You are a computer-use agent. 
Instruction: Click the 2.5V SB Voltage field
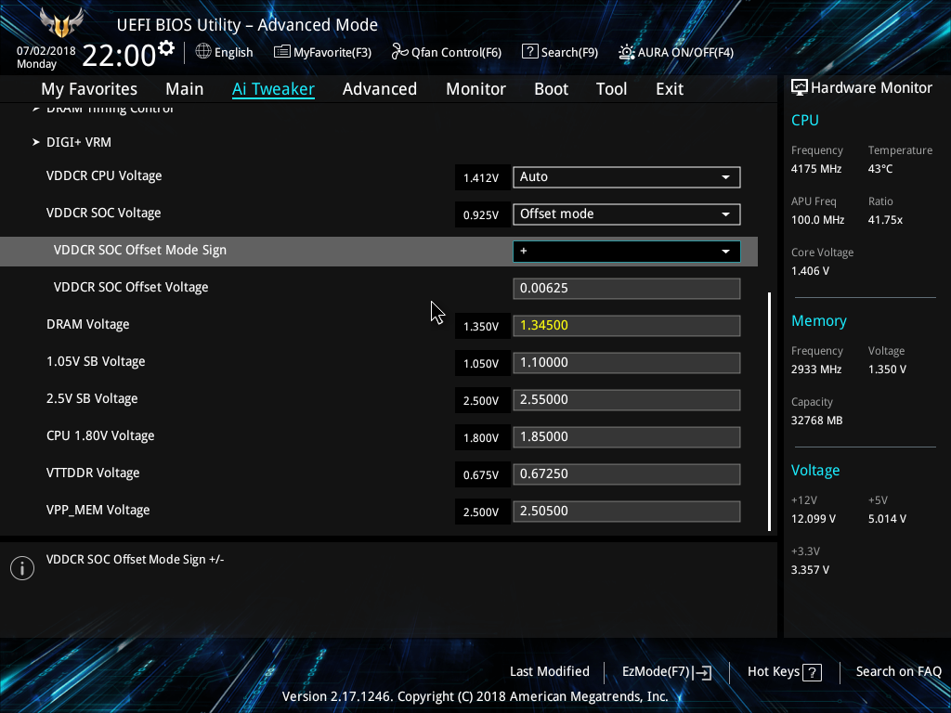[627, 400]
